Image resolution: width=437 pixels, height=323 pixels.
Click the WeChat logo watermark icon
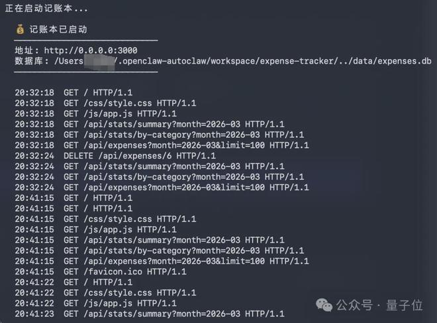324,305
